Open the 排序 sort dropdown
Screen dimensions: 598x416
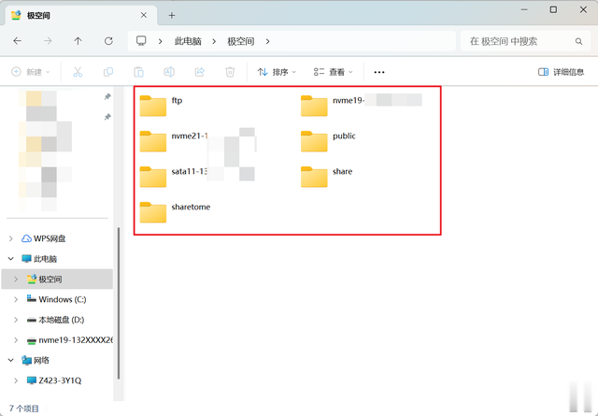[x=277, y=72]
